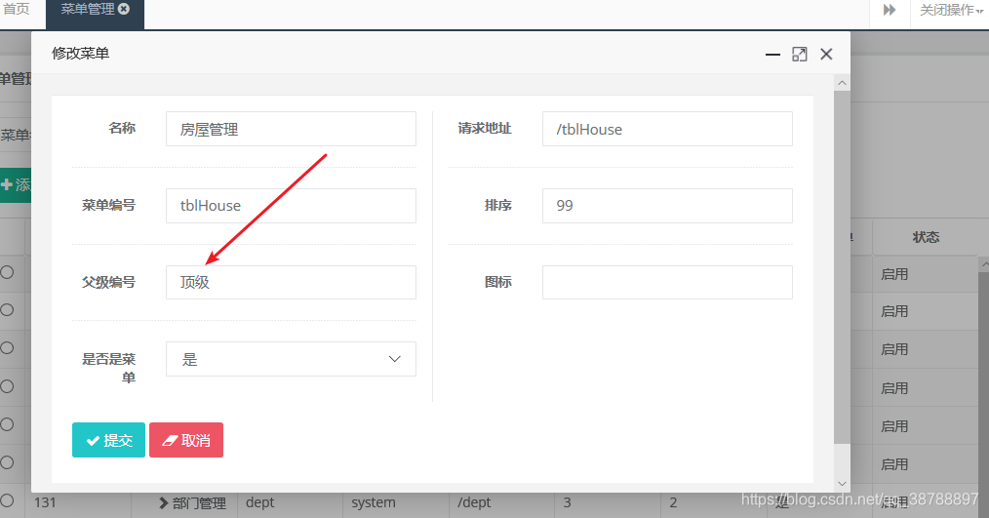Minimize the 修改菜单 dialog
This screenshot has height=518, width=989.
[x=772, y=55]
